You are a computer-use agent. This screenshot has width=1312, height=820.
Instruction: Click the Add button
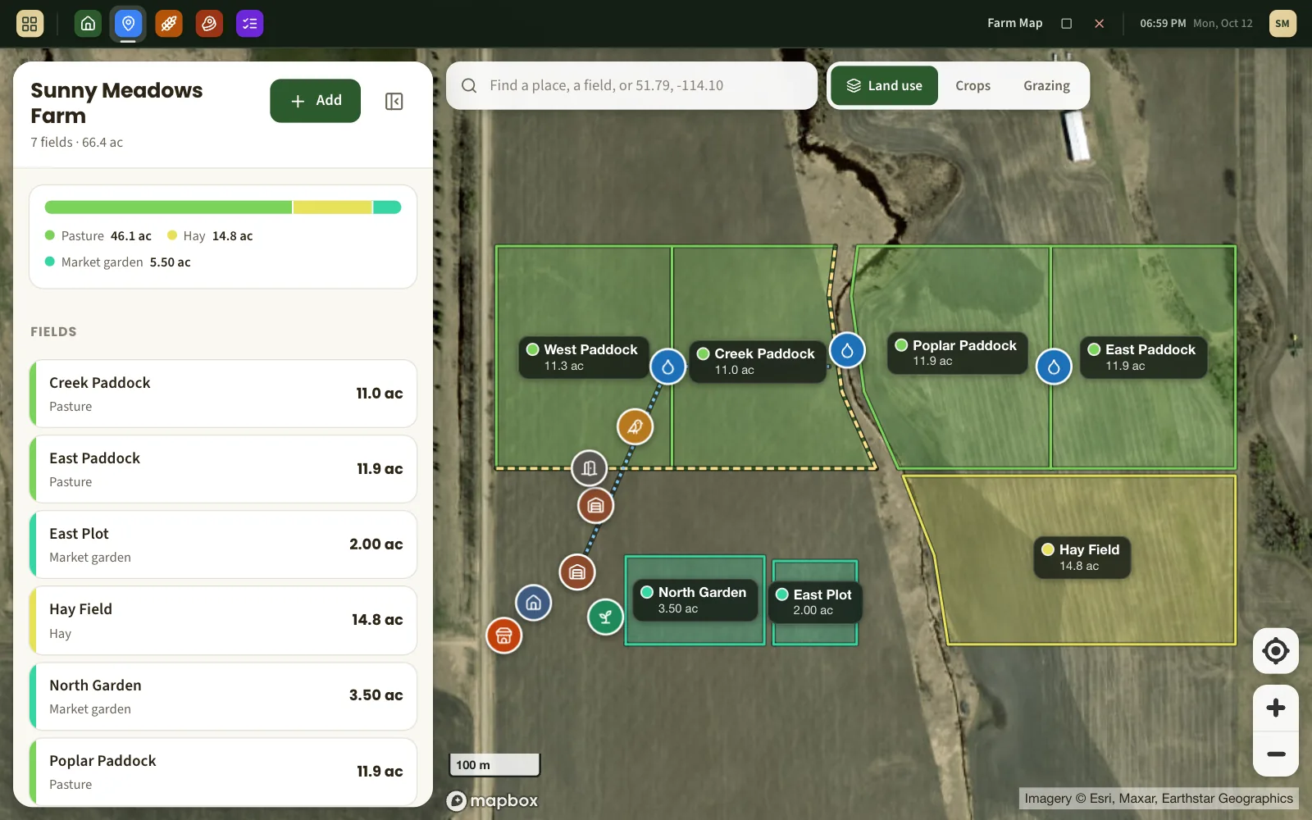[x=315, y=101]
